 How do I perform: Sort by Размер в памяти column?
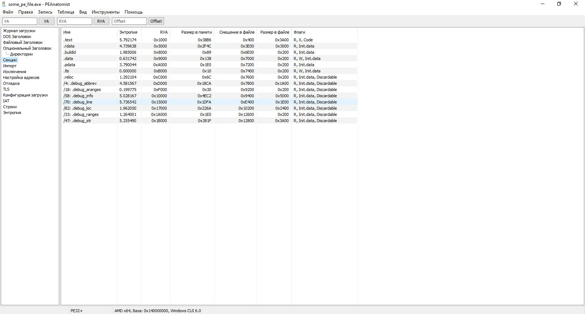196,32
